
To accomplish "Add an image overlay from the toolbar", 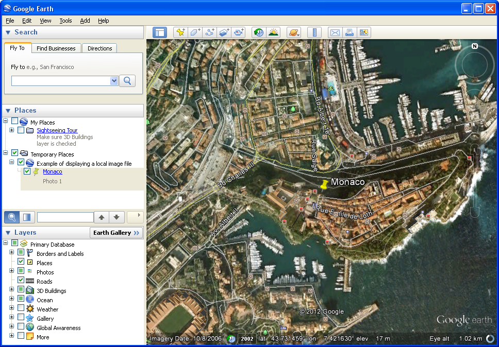I will tap(224, 32).
